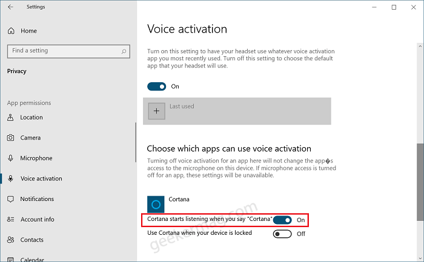Enable Use Cortana when your device is locked

coord(282,234)
